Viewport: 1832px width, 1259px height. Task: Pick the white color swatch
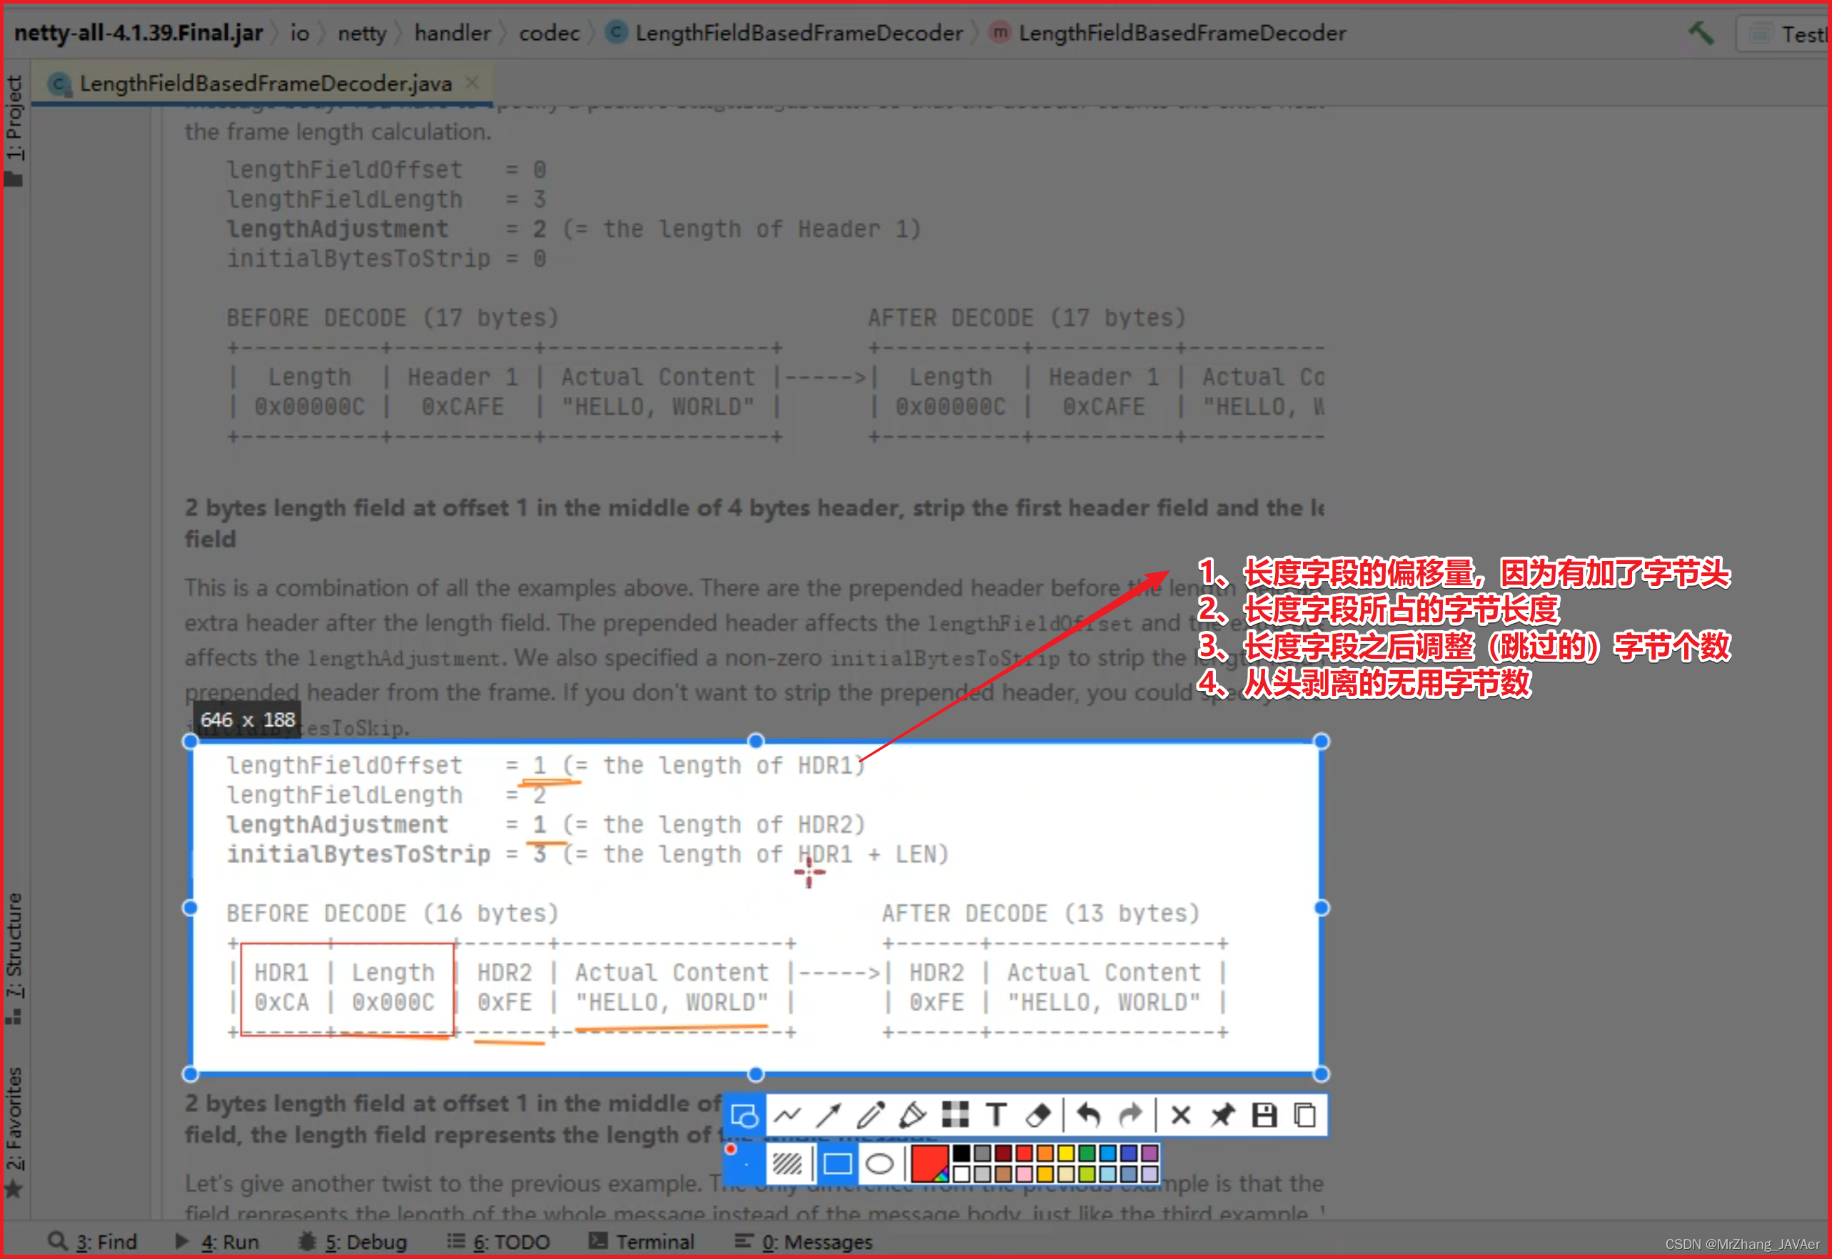[x=962, y=1174]
